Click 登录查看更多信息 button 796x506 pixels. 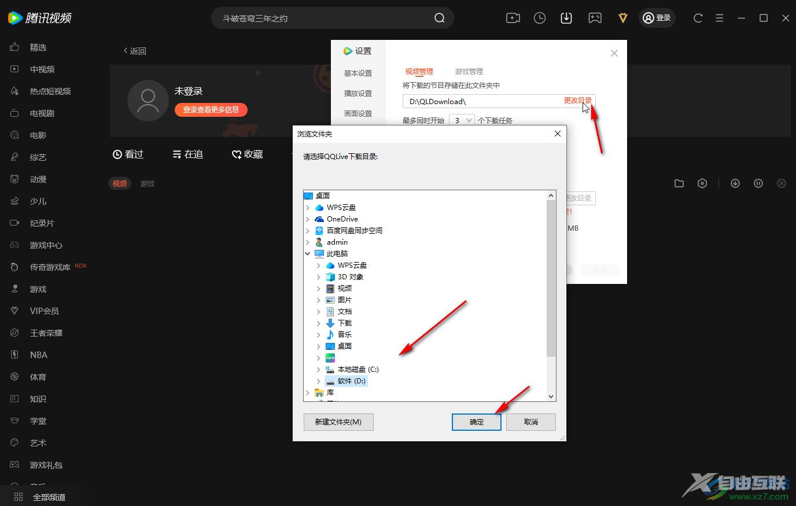pos(211,110)
